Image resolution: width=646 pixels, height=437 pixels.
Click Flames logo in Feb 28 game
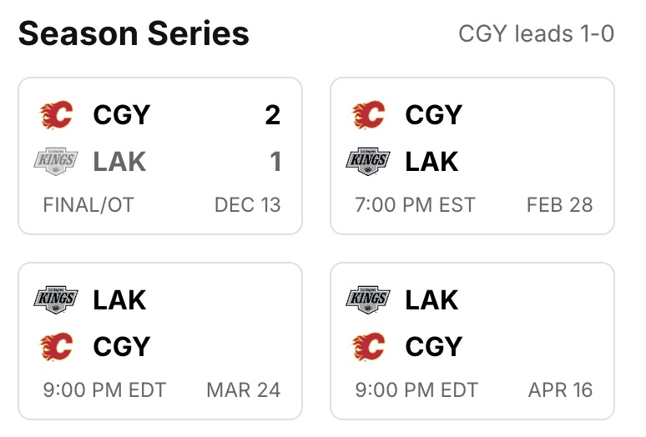coord(368,114)
